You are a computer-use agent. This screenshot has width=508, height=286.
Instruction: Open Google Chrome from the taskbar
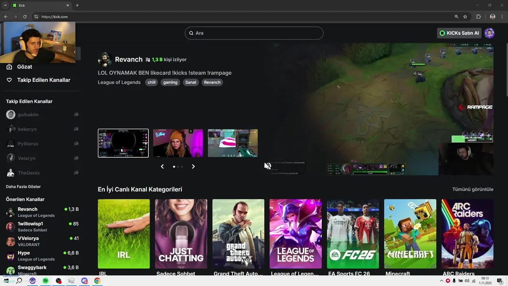pyautogui.click(x=97, y=281)
